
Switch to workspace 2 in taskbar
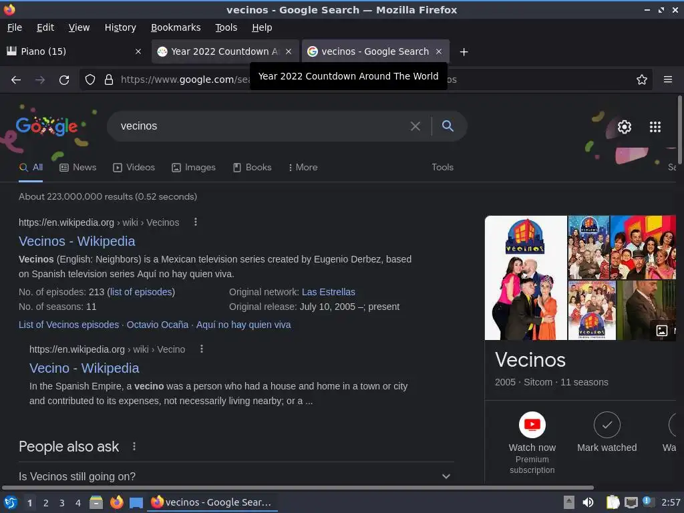pos(46,503)
